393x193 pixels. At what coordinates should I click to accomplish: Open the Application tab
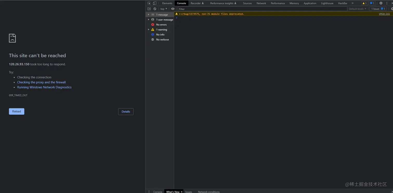pyautogui.click(x=310, y=3)
